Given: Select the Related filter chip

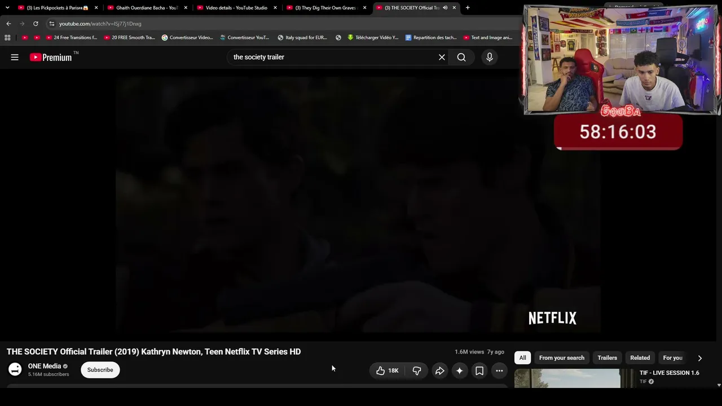Looking at the screenshot, I should 640,358.
